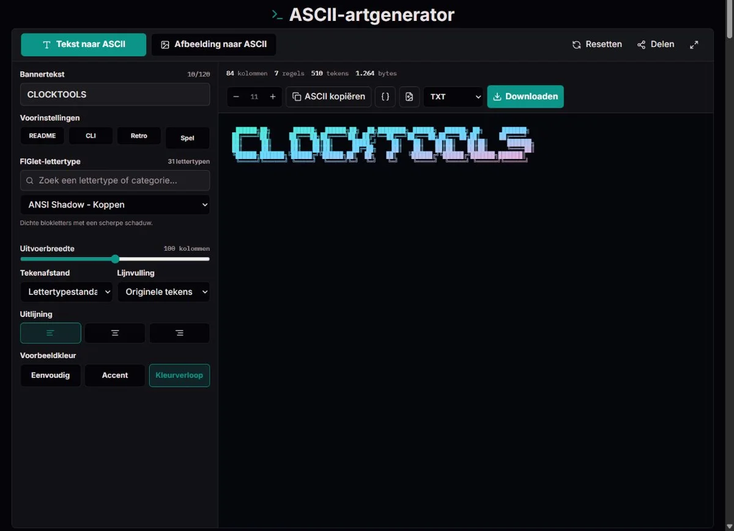
Task: Choose Accent preview color
Action: (x=115, y=376)
